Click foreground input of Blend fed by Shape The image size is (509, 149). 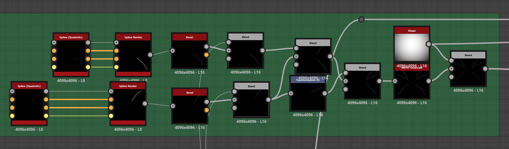(451, 60)
